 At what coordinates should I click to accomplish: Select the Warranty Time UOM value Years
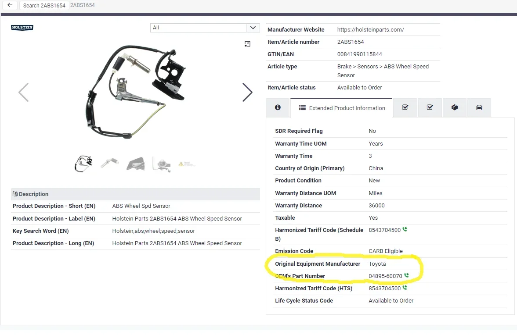(x=376, y=144)
